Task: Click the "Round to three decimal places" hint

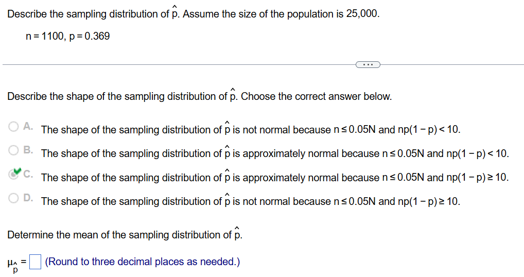Action: point(143,262)
